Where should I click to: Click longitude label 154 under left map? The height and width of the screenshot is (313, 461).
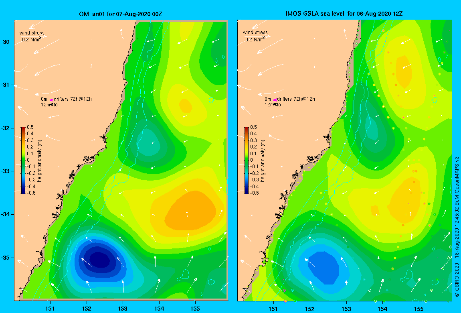pyautogui.click(x=159, y=309)
